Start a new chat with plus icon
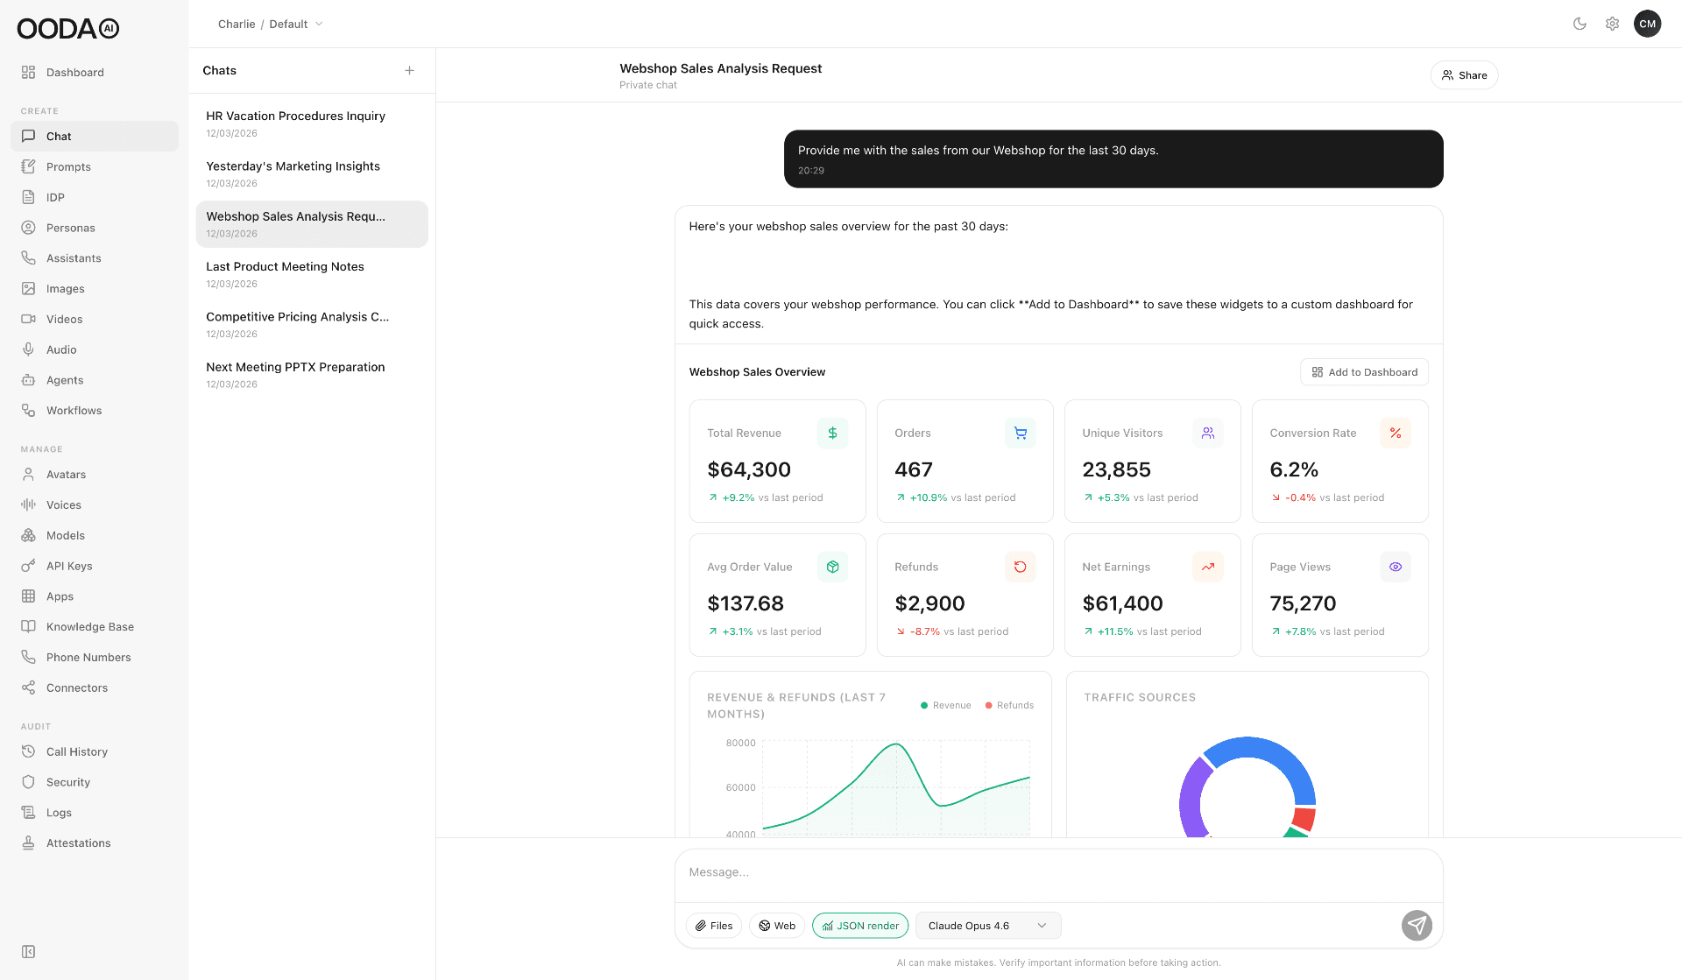 click(x=409, y=70)
